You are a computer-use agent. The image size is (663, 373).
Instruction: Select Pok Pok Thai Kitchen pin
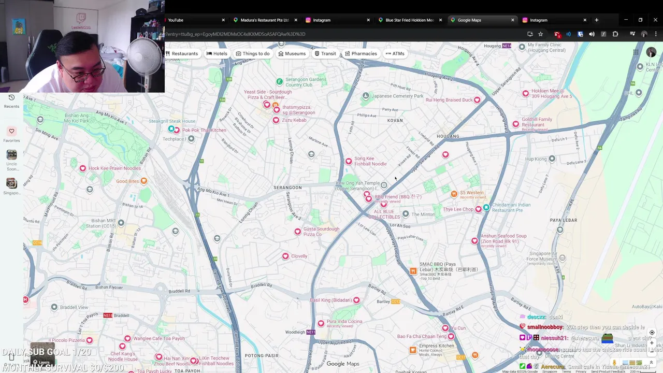(x=177, y=131)
